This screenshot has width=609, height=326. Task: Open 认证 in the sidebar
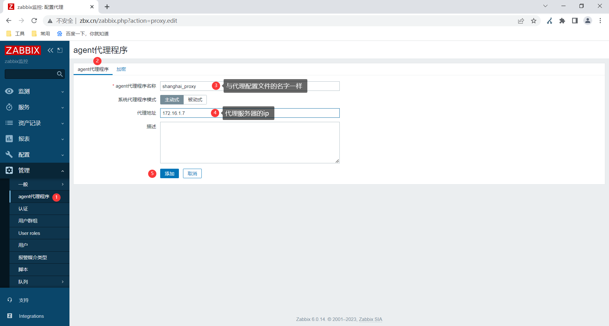pyautogui.click(x=39, y=209)
